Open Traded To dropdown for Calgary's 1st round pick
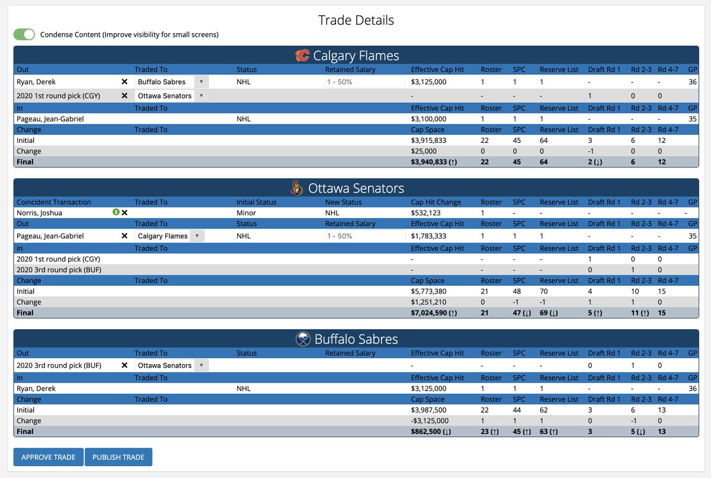The image size is (711, 478). pos(171,95)
